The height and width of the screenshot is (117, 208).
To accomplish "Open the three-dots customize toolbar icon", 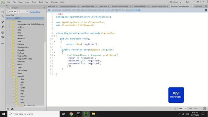I will (x=3, y=43).
